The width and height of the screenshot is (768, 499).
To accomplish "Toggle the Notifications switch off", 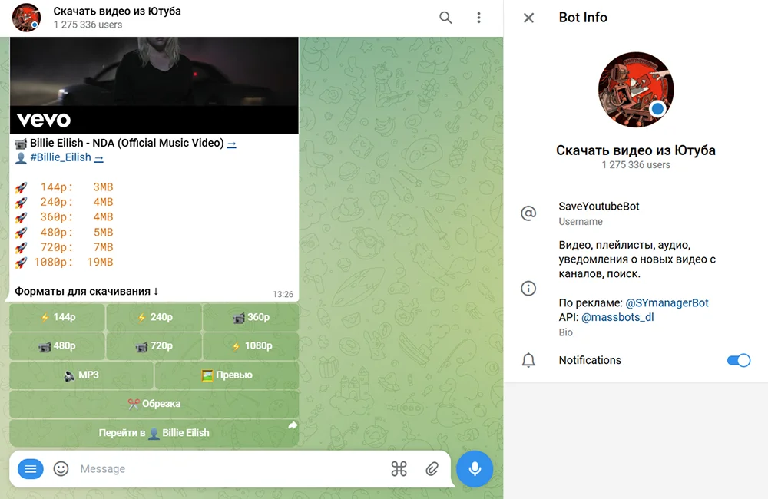I will tap(738, 360).
